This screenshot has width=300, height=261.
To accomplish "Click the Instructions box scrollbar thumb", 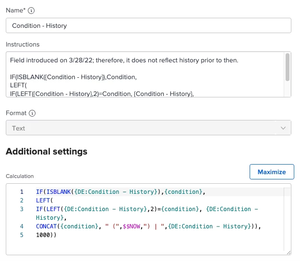I will tap(287, 66).
